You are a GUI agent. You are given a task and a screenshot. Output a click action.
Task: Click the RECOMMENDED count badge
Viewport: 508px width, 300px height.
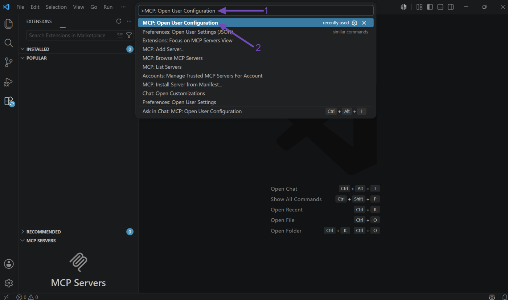(130, 232)
